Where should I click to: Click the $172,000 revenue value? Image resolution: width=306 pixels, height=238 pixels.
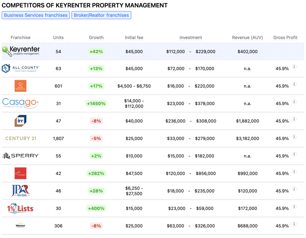(247, 208)
